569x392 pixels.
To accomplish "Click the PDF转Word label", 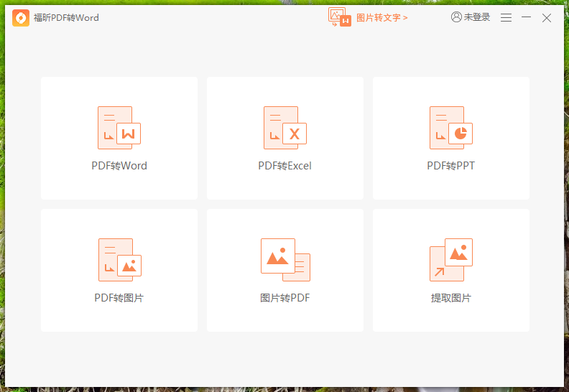I will (119, 166).
